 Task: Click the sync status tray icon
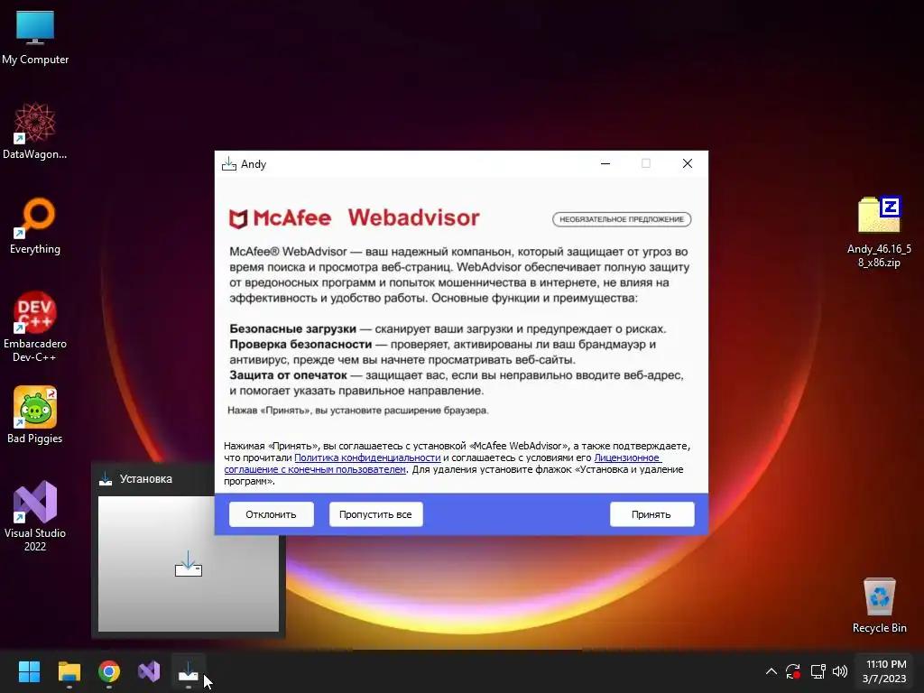(793, 671)
